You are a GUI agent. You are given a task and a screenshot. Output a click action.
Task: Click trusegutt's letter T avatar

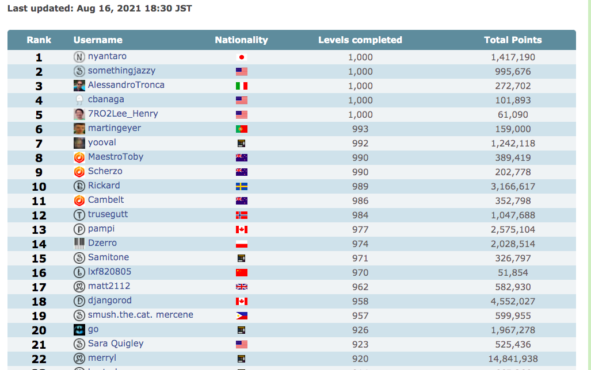[x=79, y=215]
